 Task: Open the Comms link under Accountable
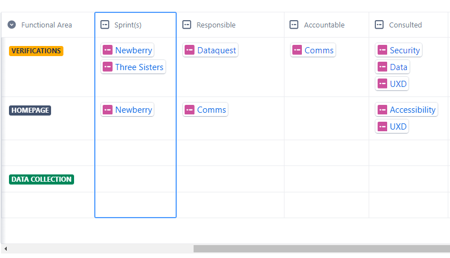[319, 50]
